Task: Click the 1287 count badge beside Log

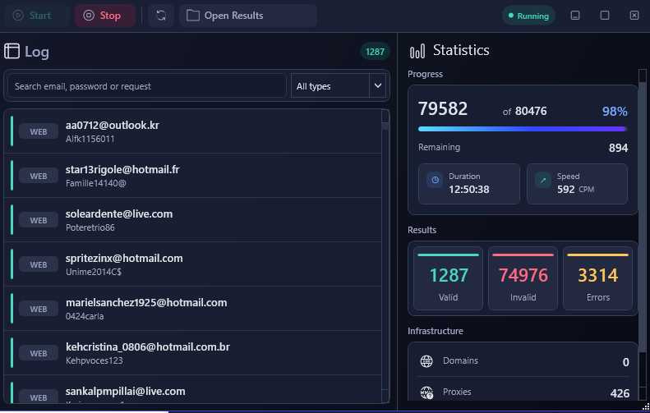Action: pyautogui.click(x=375, y=52)
